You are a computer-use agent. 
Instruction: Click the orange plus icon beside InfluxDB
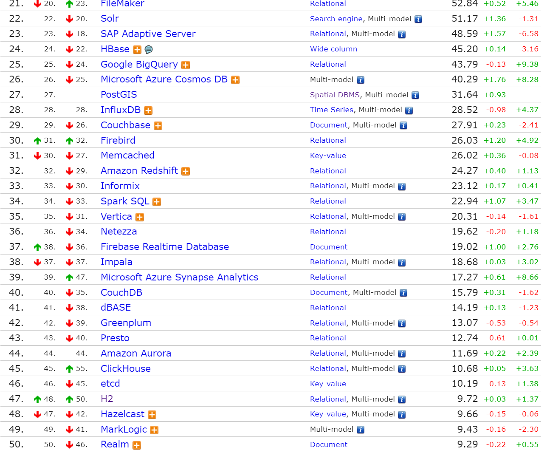tap(148, 110)
